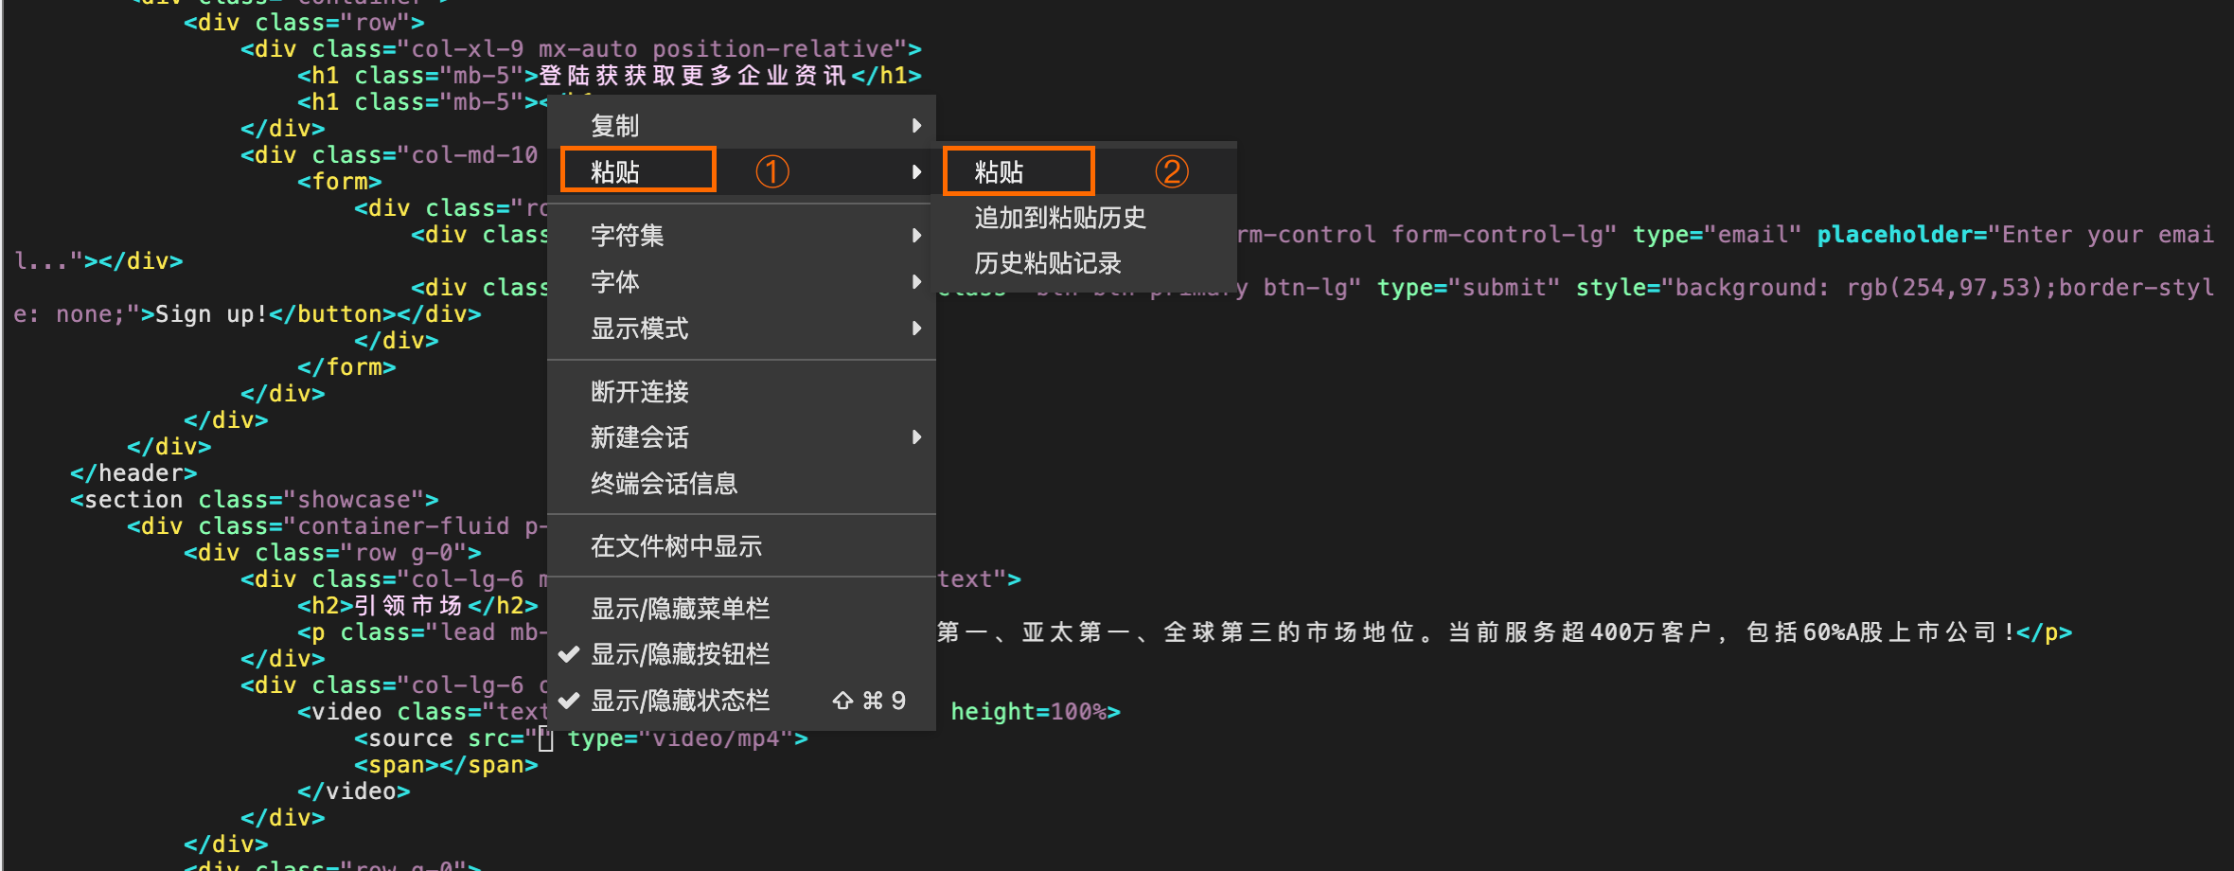The height and width of the screenshot is (871, 2234).
Task: Expand the 字符集 submenu arrow
Action: (915, 236)
